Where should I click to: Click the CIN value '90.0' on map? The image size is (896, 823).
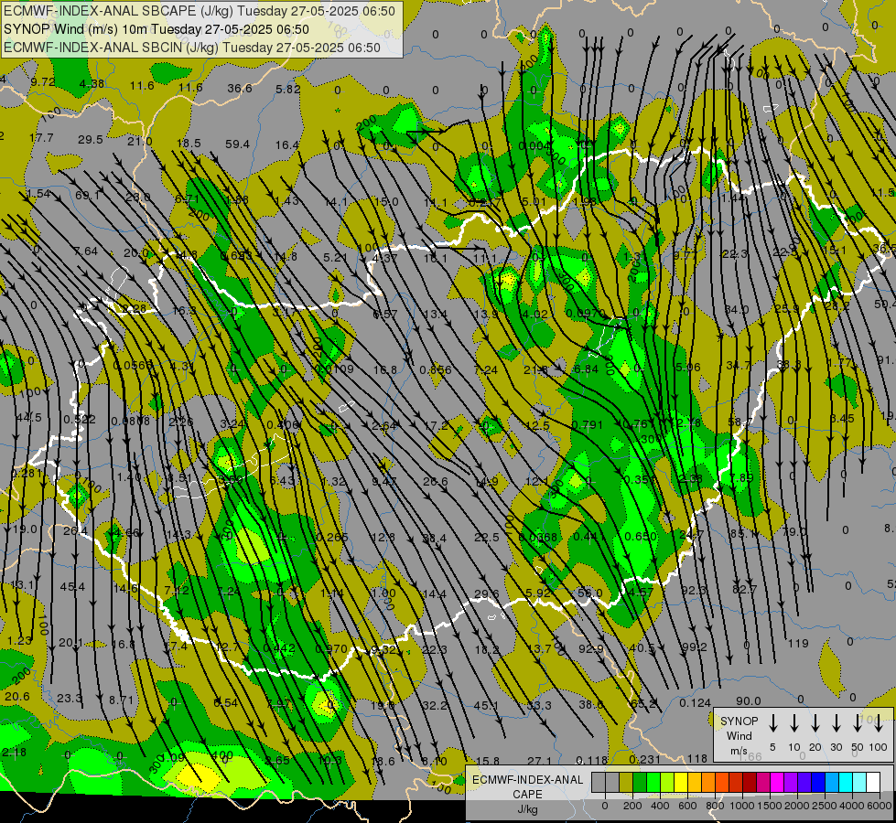pos(748,700)
